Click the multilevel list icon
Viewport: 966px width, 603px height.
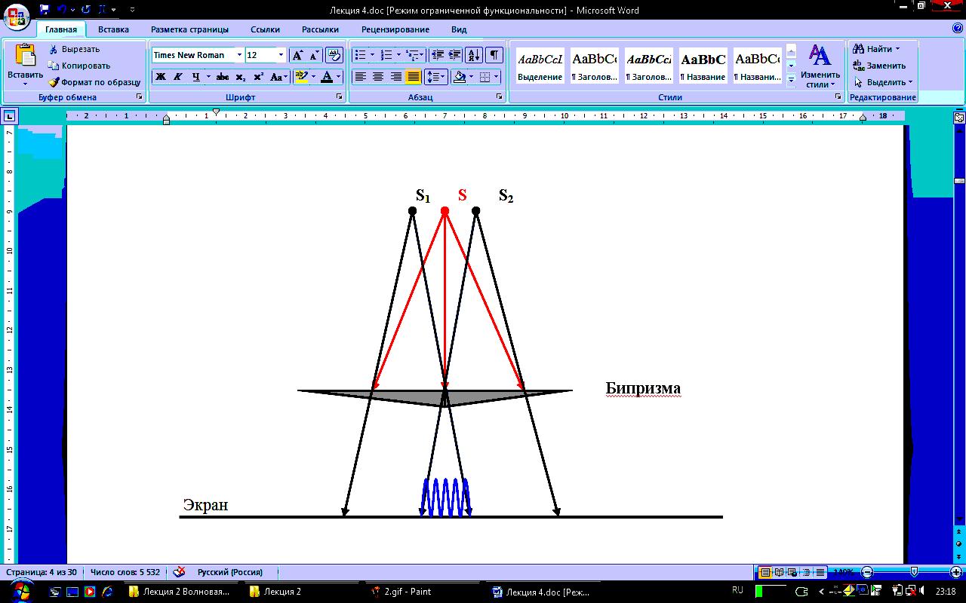pos(413,55)
